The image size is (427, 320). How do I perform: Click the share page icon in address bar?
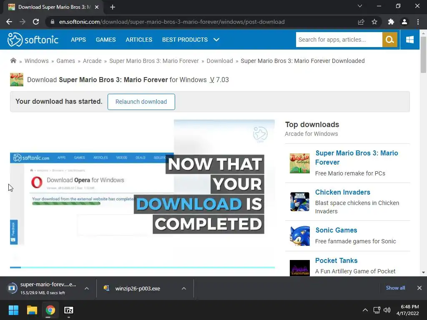361,22
